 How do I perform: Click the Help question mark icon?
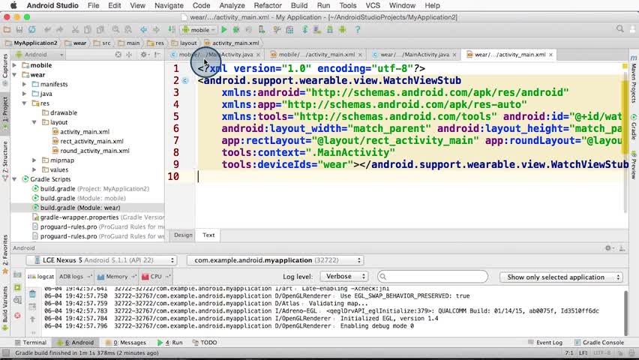[x=358, y=30]
